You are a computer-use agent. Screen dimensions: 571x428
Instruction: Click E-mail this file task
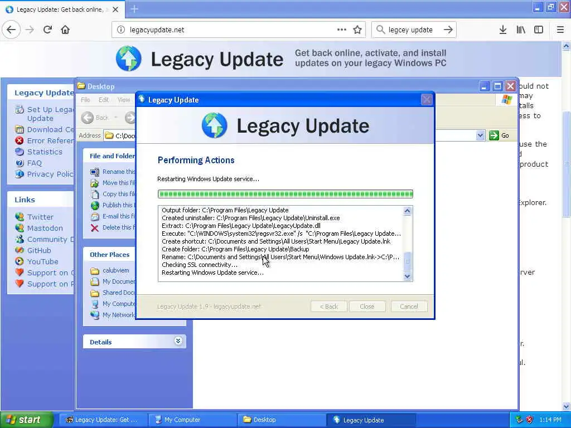coord(113,216)
